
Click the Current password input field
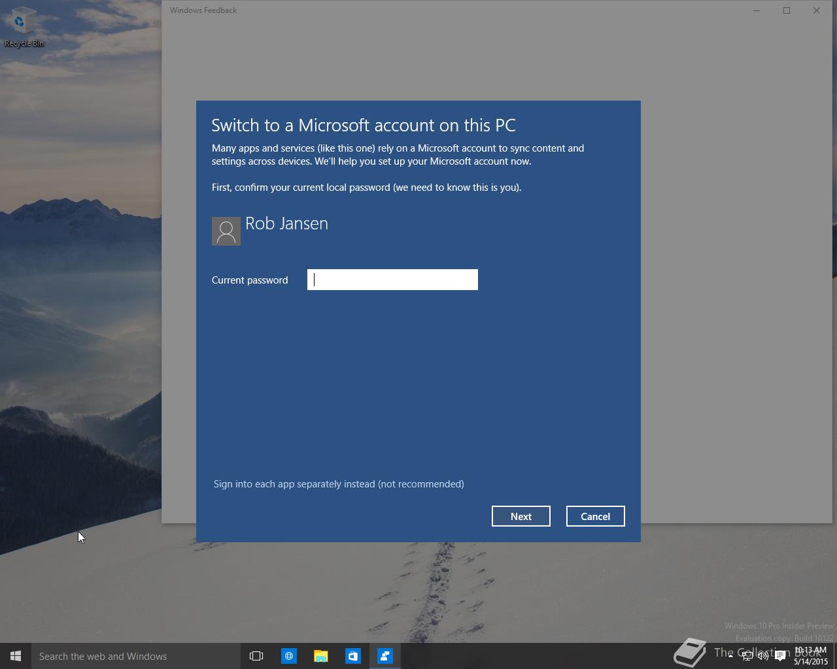click(392, 280)
